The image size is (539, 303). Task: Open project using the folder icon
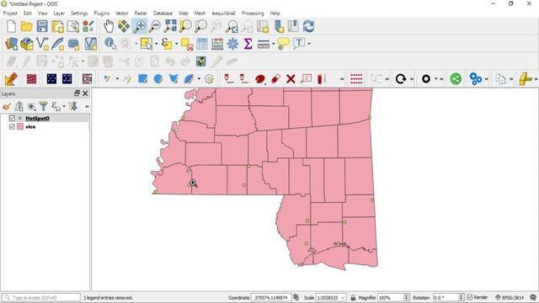(26, 26)
